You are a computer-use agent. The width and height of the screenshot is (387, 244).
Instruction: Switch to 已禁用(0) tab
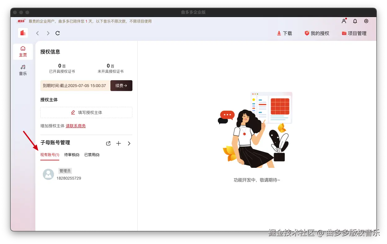[92, 155]
